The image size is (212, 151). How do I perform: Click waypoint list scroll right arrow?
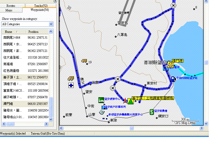pos(46,124)
